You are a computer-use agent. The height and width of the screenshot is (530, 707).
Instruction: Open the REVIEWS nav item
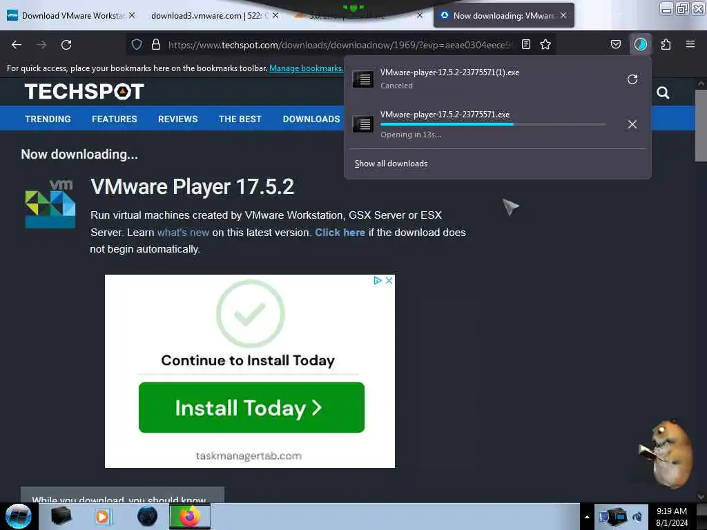(177, 119)
